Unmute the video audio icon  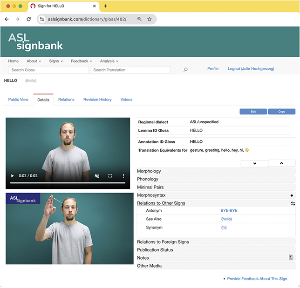pyautogui.click(x=97, y=176)
